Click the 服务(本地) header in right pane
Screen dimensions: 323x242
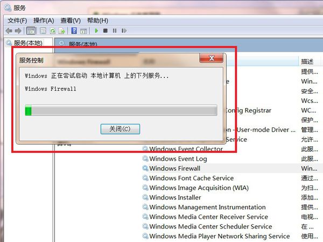click(83, 44)
